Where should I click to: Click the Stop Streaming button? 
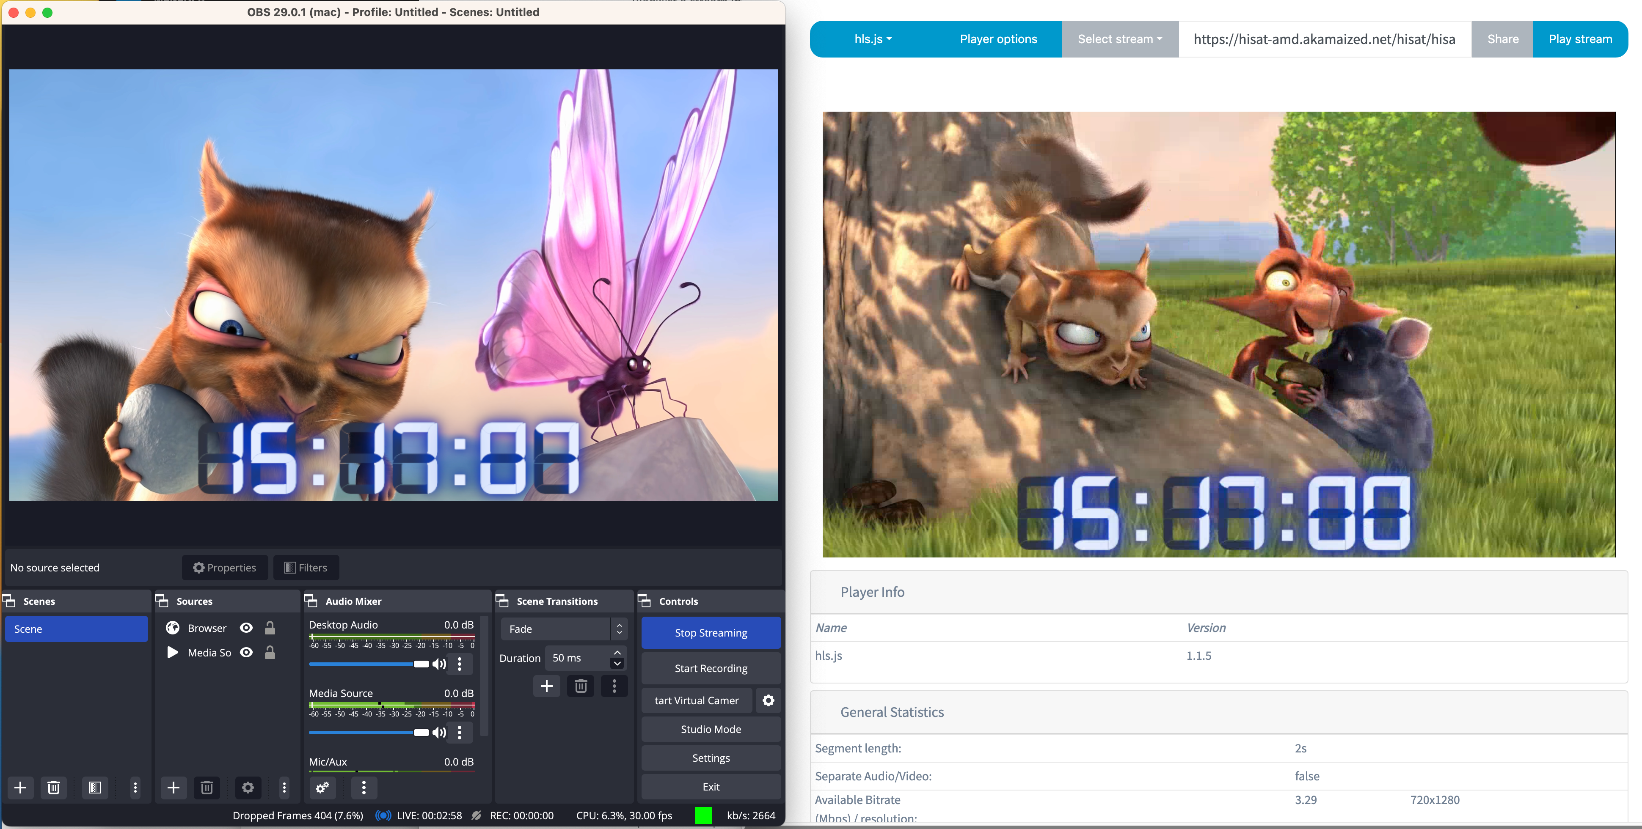tap(711, 633)
